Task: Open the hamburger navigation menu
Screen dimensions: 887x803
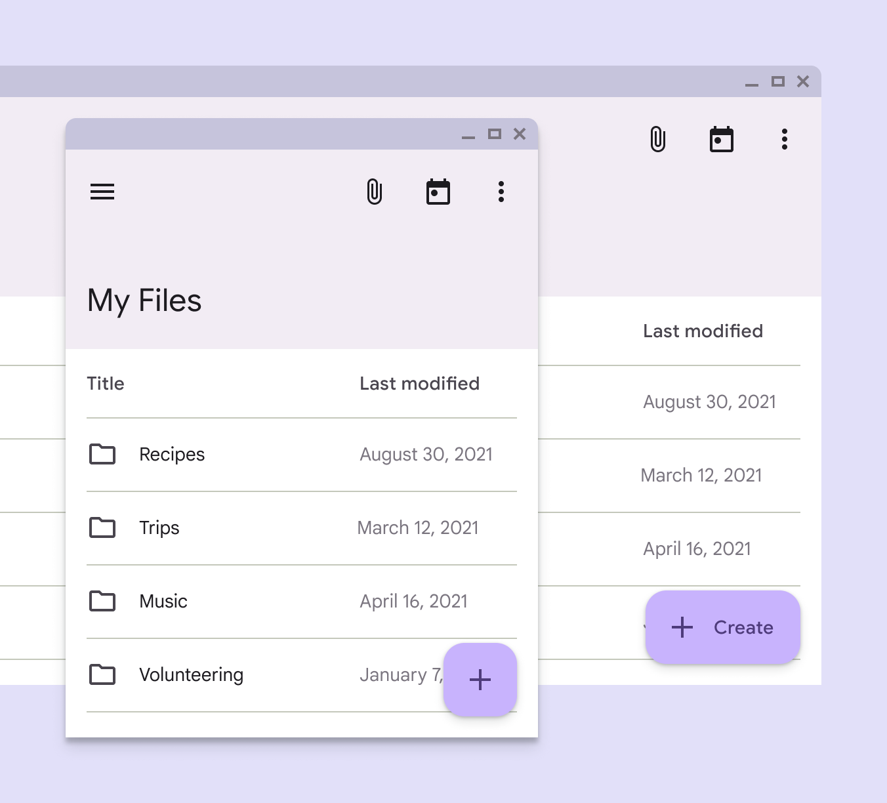Action: click(102, 192)
